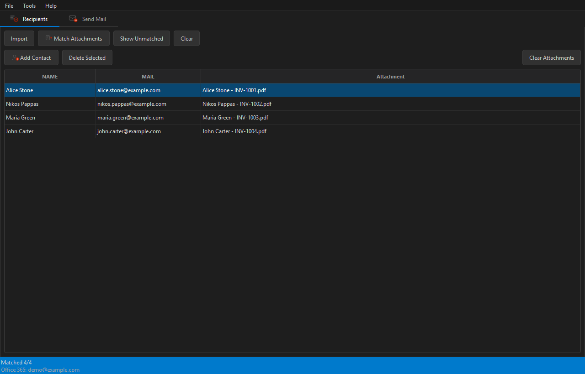Click Show Unmatched button

142,39
